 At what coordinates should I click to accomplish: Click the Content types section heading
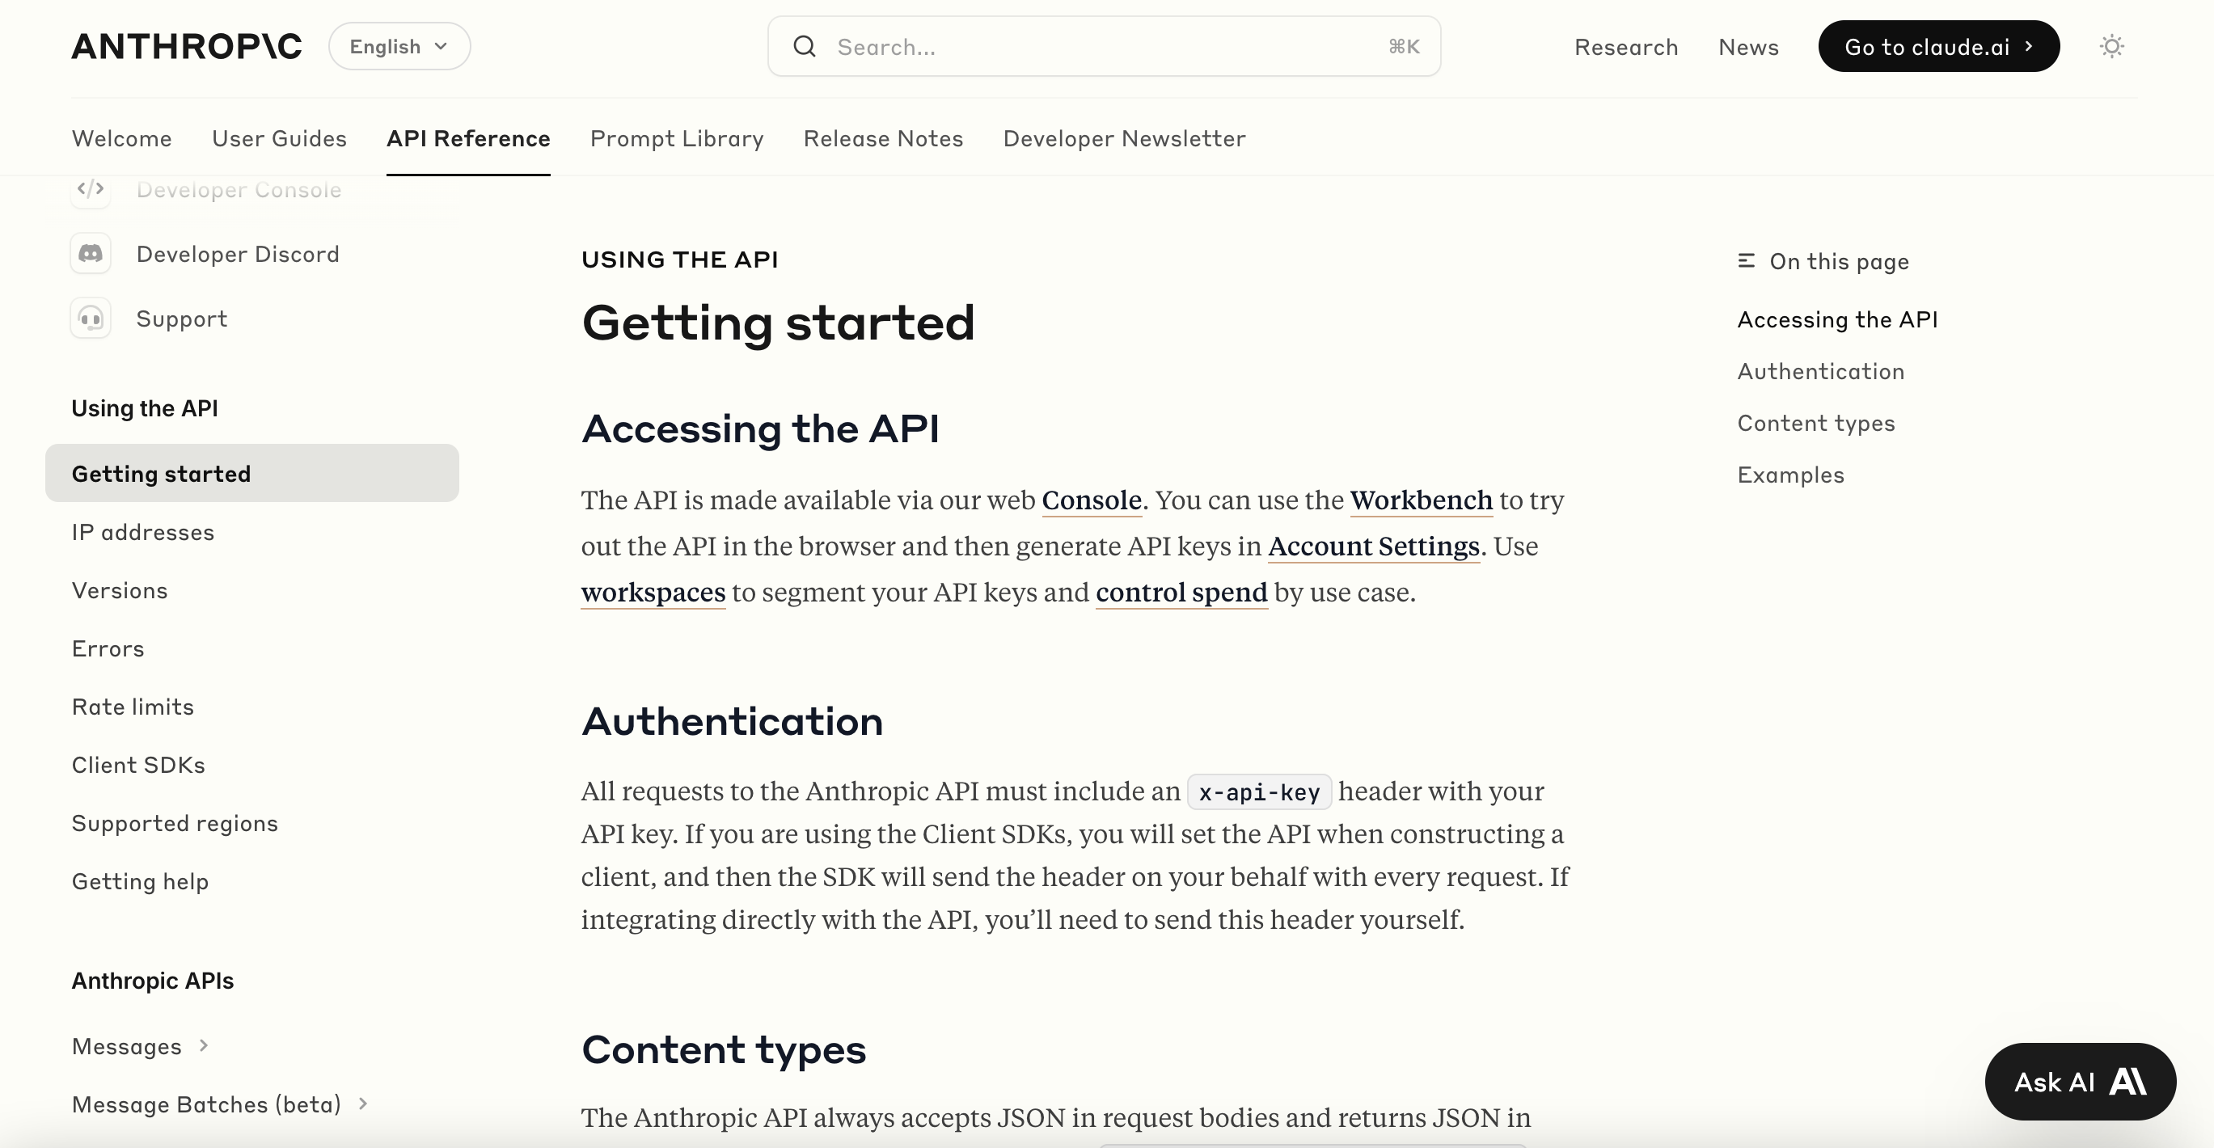coord(724,1050)
